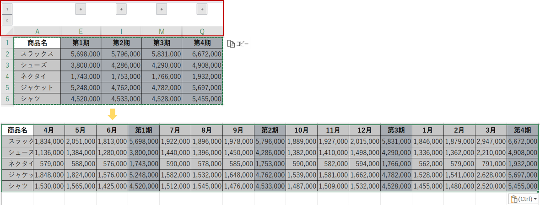Select column E header
This screenshot has height=205, width=540.
[x=81, y=32]
